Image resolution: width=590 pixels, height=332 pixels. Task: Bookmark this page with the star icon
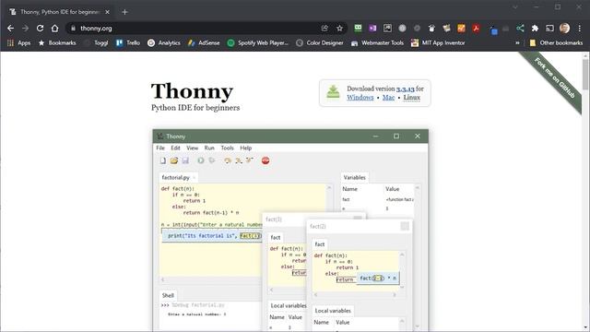(x=340, y=29)
